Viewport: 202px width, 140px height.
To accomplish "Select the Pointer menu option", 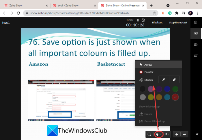I will 158,72.
